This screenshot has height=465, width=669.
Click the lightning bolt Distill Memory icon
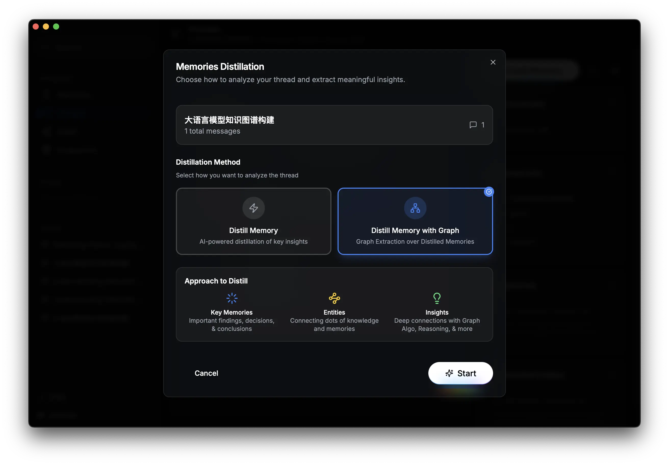point(253,208)
